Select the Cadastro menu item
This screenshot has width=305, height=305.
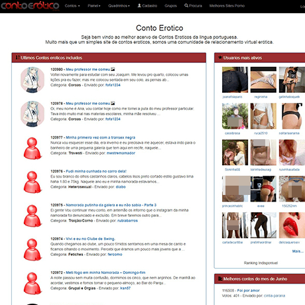(x=147, y=6)
